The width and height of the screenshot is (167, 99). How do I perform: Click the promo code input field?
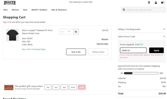click(133, 50)
